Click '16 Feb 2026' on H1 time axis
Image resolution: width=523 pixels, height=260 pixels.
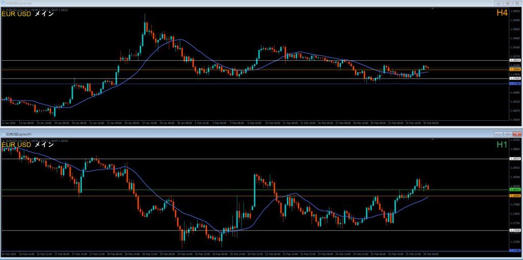(8, 254)
